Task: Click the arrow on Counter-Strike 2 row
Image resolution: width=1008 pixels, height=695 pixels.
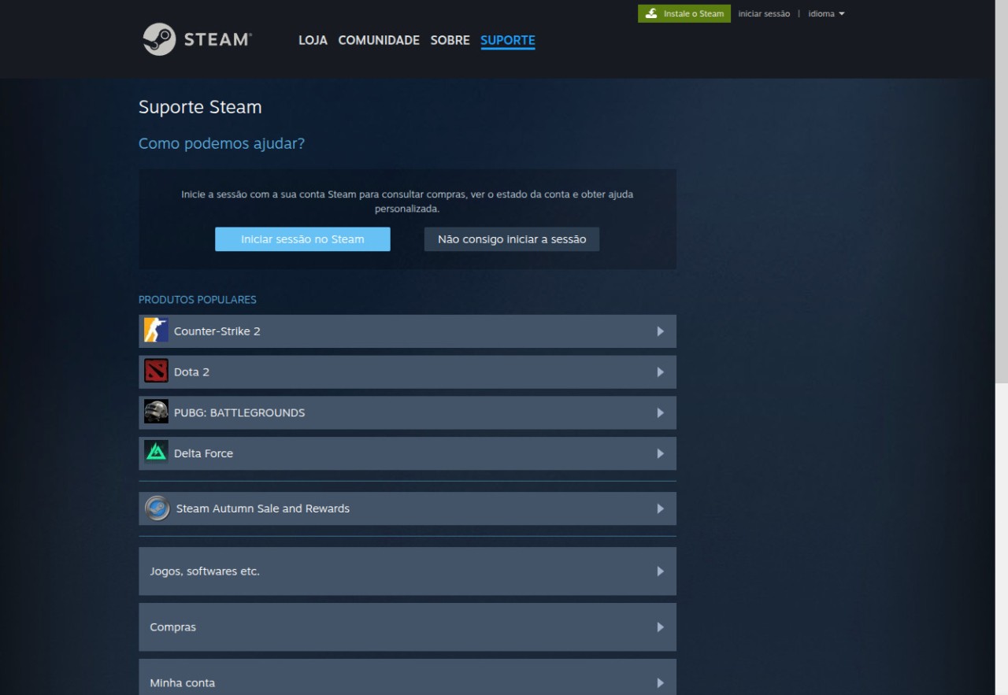Action: point(660,331)
